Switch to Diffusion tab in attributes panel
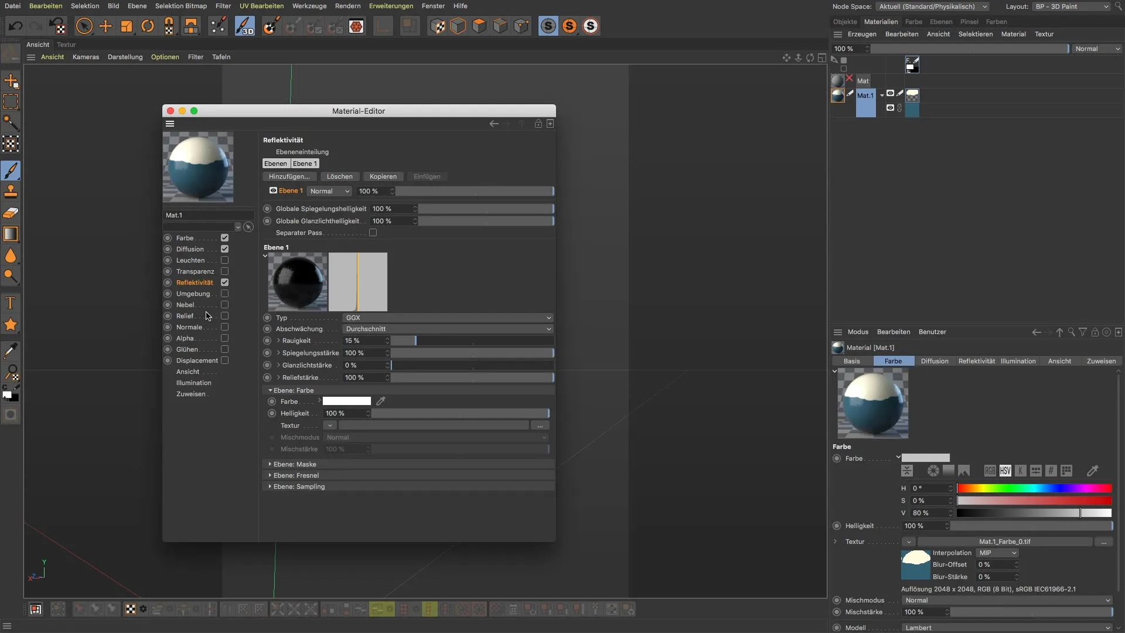This screenshot has height=633, width=1125. tap(935, 361)
